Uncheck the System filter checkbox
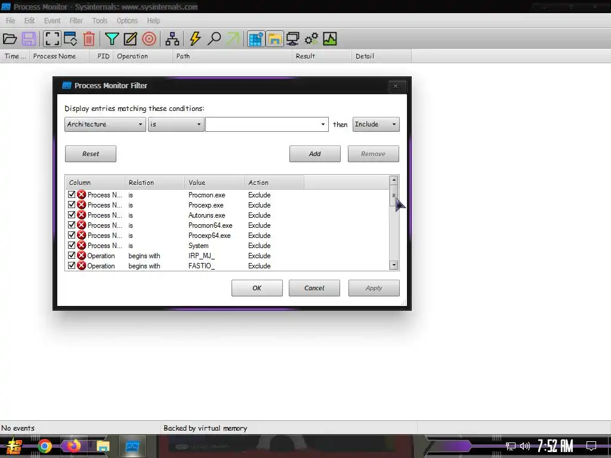The image size is (611, 458). [x=72, y=245]
